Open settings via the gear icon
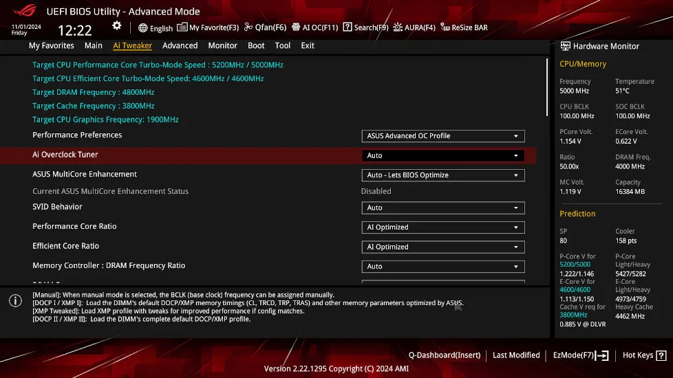Screen dimensions: 673x378 tap(117, 26)
